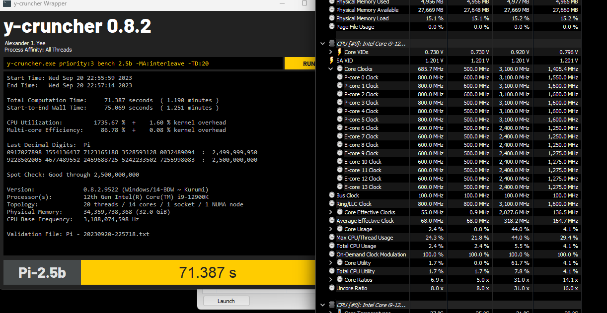Viewport: 607px width, 313px height.
Task: Click the yellow 71.387 s result bar
Action: coord(198,272)
